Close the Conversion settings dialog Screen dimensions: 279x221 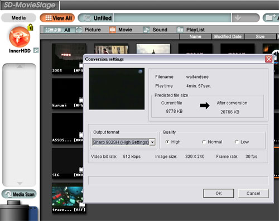click(268, 59)
